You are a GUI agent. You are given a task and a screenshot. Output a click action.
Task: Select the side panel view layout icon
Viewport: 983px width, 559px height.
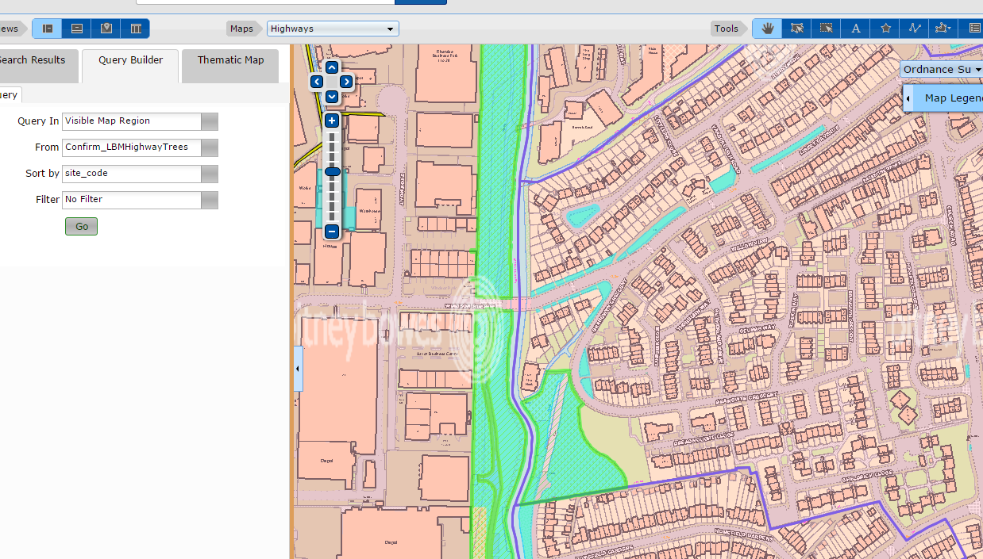(48, 29)
